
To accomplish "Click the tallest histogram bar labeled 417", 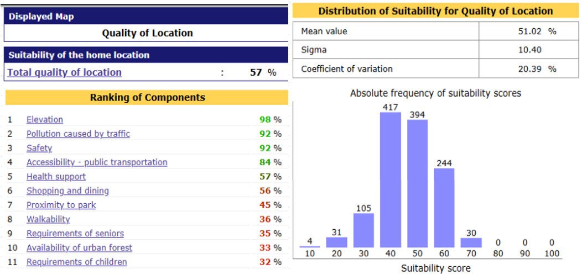I will tap(390, 179).
